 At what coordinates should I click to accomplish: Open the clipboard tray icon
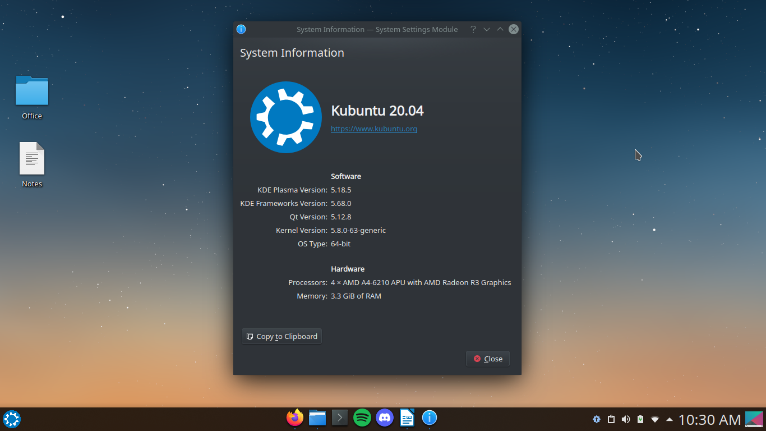611,419
